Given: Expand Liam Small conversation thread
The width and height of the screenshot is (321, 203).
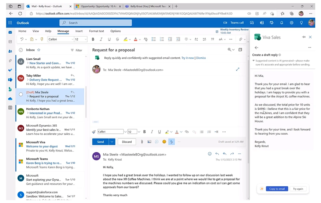Looking at the screenshot, I should click(28, 63).
